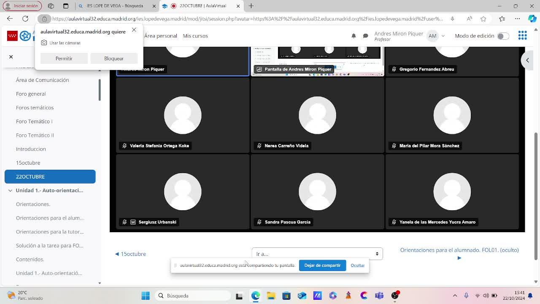Viewport: 540px width, 304px height.
Task: Open the 'Ir a...' activity jump dropdown
Action: [317, 254]
